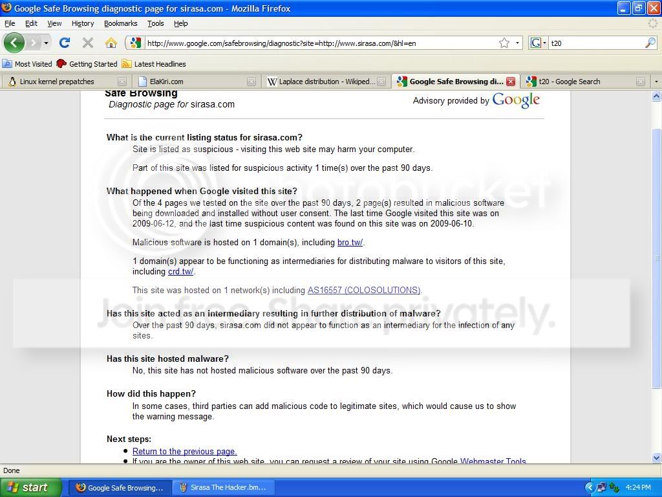Close the ElaKiri.com tab
Screen dimensions: 662x497
[x=251, y=82]
